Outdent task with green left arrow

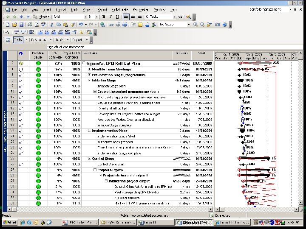coord(8,17)
